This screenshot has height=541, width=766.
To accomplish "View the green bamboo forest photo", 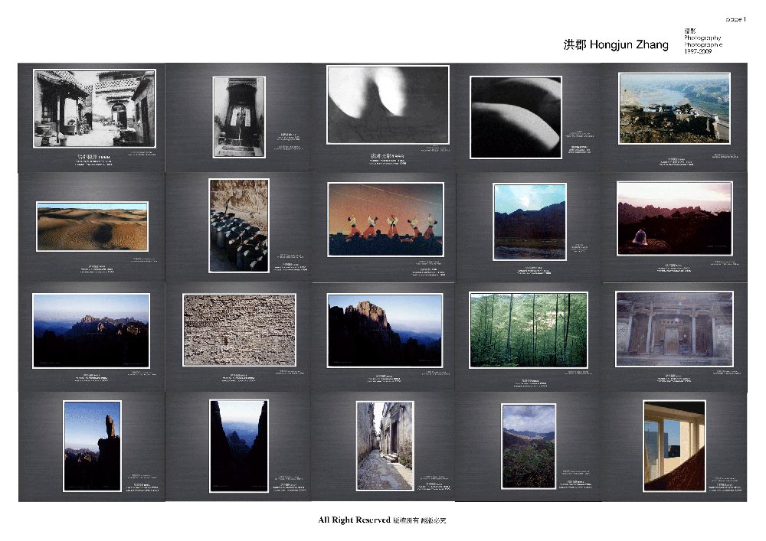I will [529, 330].
